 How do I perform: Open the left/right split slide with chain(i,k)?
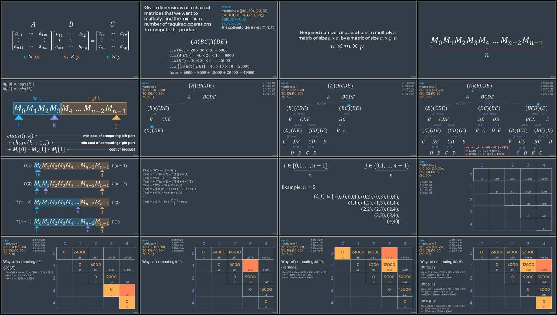70,119
